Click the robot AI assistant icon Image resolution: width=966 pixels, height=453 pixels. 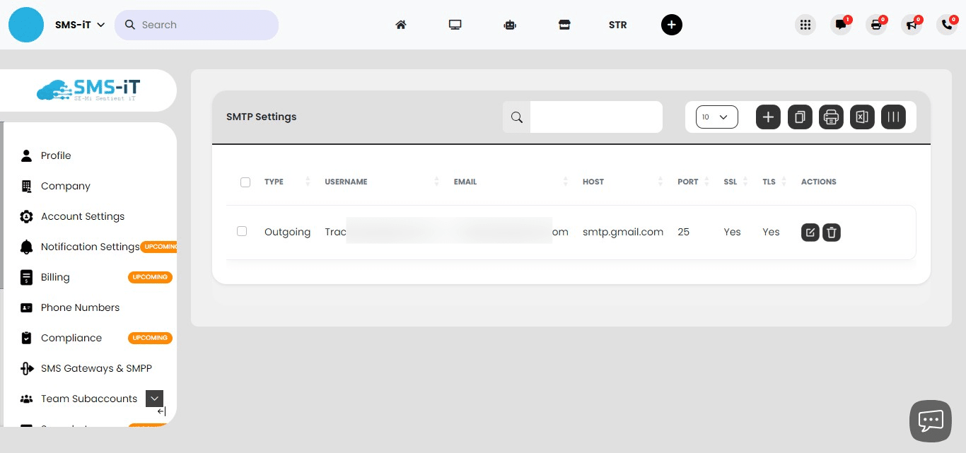pos(510,25)
